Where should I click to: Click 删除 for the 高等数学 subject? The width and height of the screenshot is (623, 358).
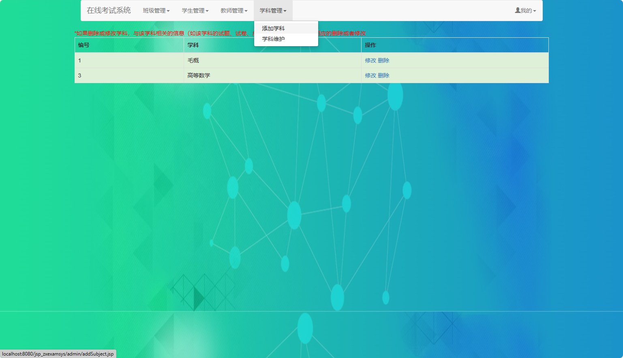click(x=383, y=75)
